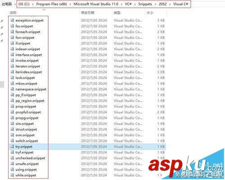Expand the chevron after OS (C:)
Image resolution: width=225 pixels, height=180 pixels.
click(33, 4)
